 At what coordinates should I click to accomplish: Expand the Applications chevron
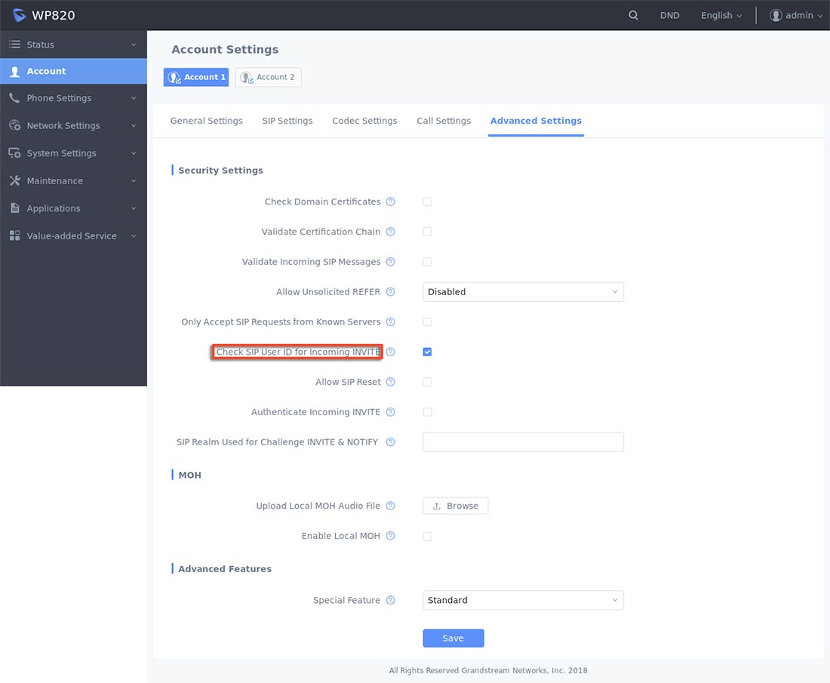134,208
